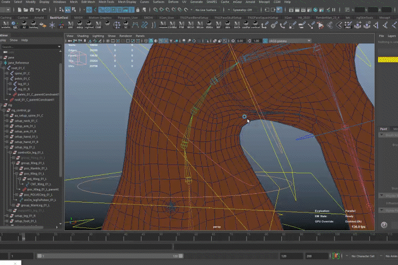This screenshot has height=265, width=398.
Task: Open the Layers menu in right panel
Action: click(x=391, y=36)
